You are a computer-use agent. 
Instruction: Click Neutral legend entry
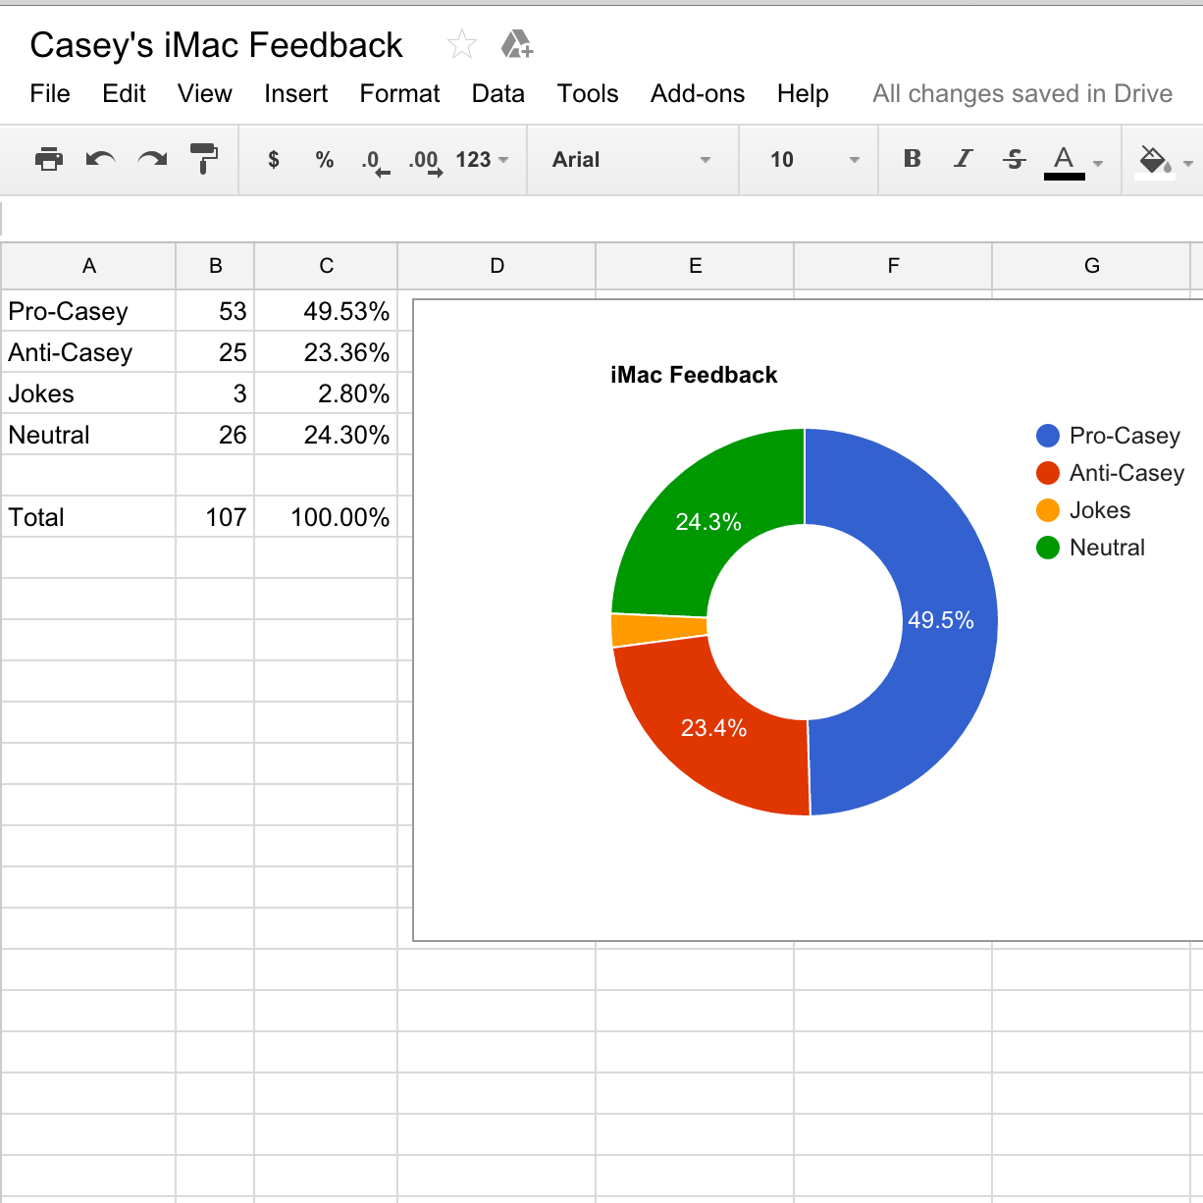click(x=1091, y=548)
